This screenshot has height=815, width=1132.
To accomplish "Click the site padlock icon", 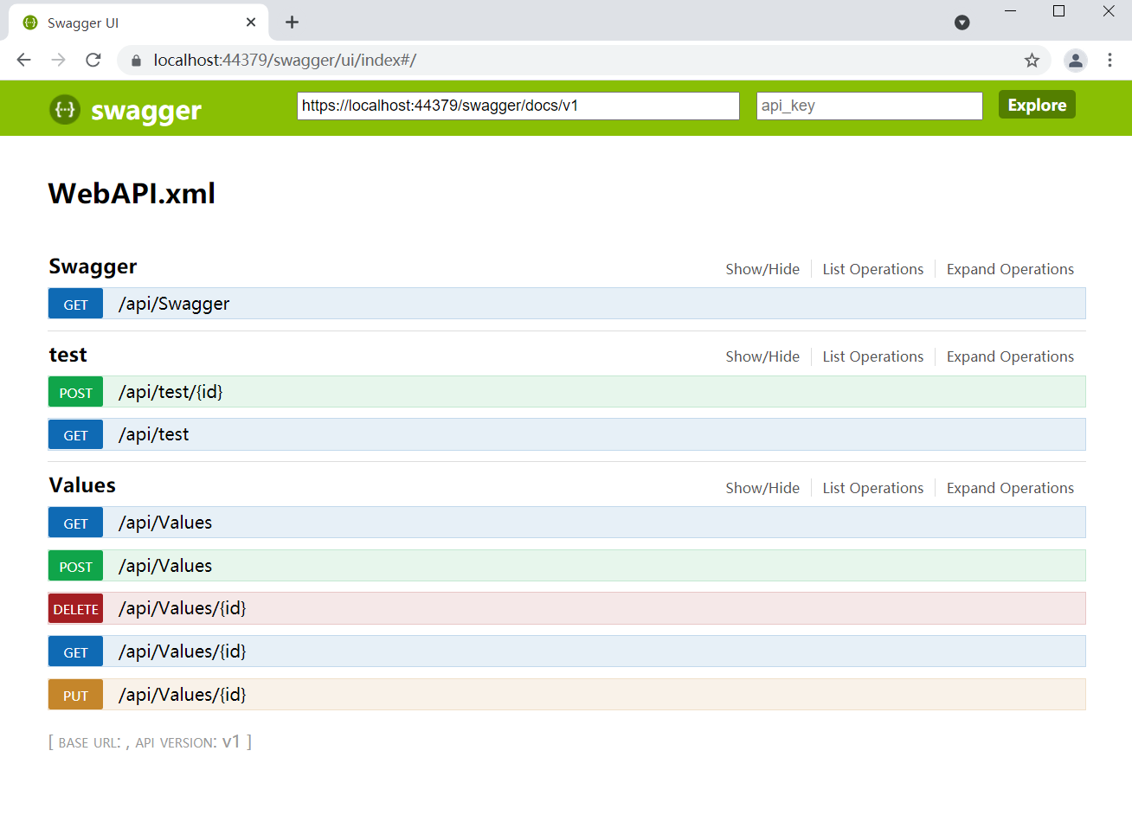I will (136, 61).
